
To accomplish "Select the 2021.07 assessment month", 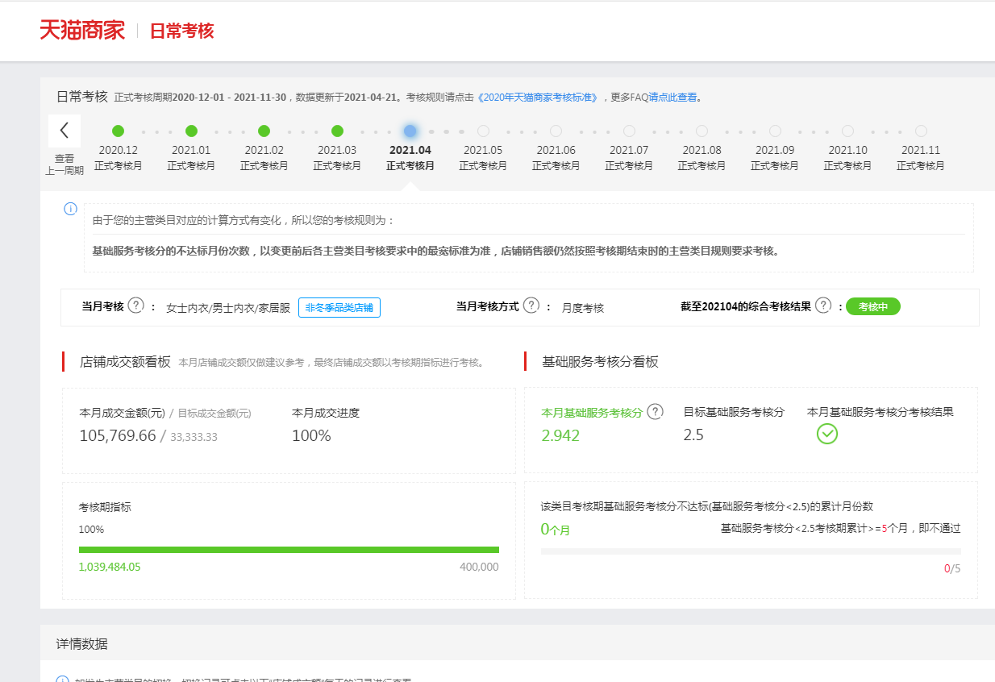I will [x=629, y=157].
